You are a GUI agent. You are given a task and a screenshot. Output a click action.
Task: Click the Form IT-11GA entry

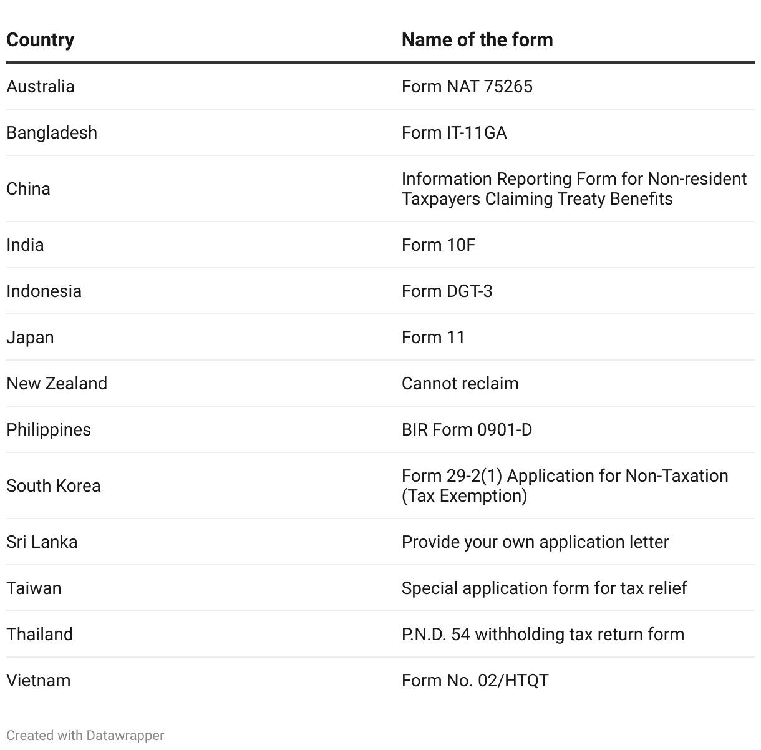click(x=454, y=132)
